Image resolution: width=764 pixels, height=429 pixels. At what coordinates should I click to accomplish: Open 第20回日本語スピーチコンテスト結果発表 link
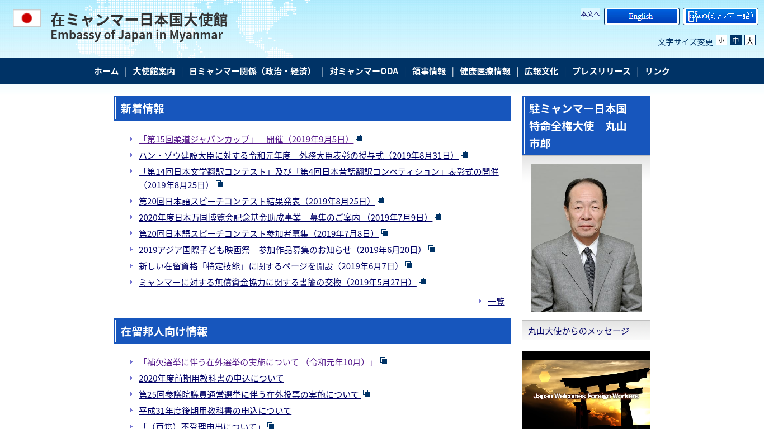[257, 201]
